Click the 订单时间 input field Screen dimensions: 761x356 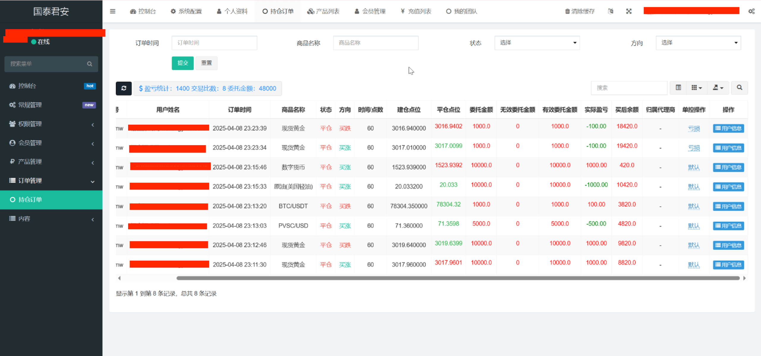(x=214, y=43)
